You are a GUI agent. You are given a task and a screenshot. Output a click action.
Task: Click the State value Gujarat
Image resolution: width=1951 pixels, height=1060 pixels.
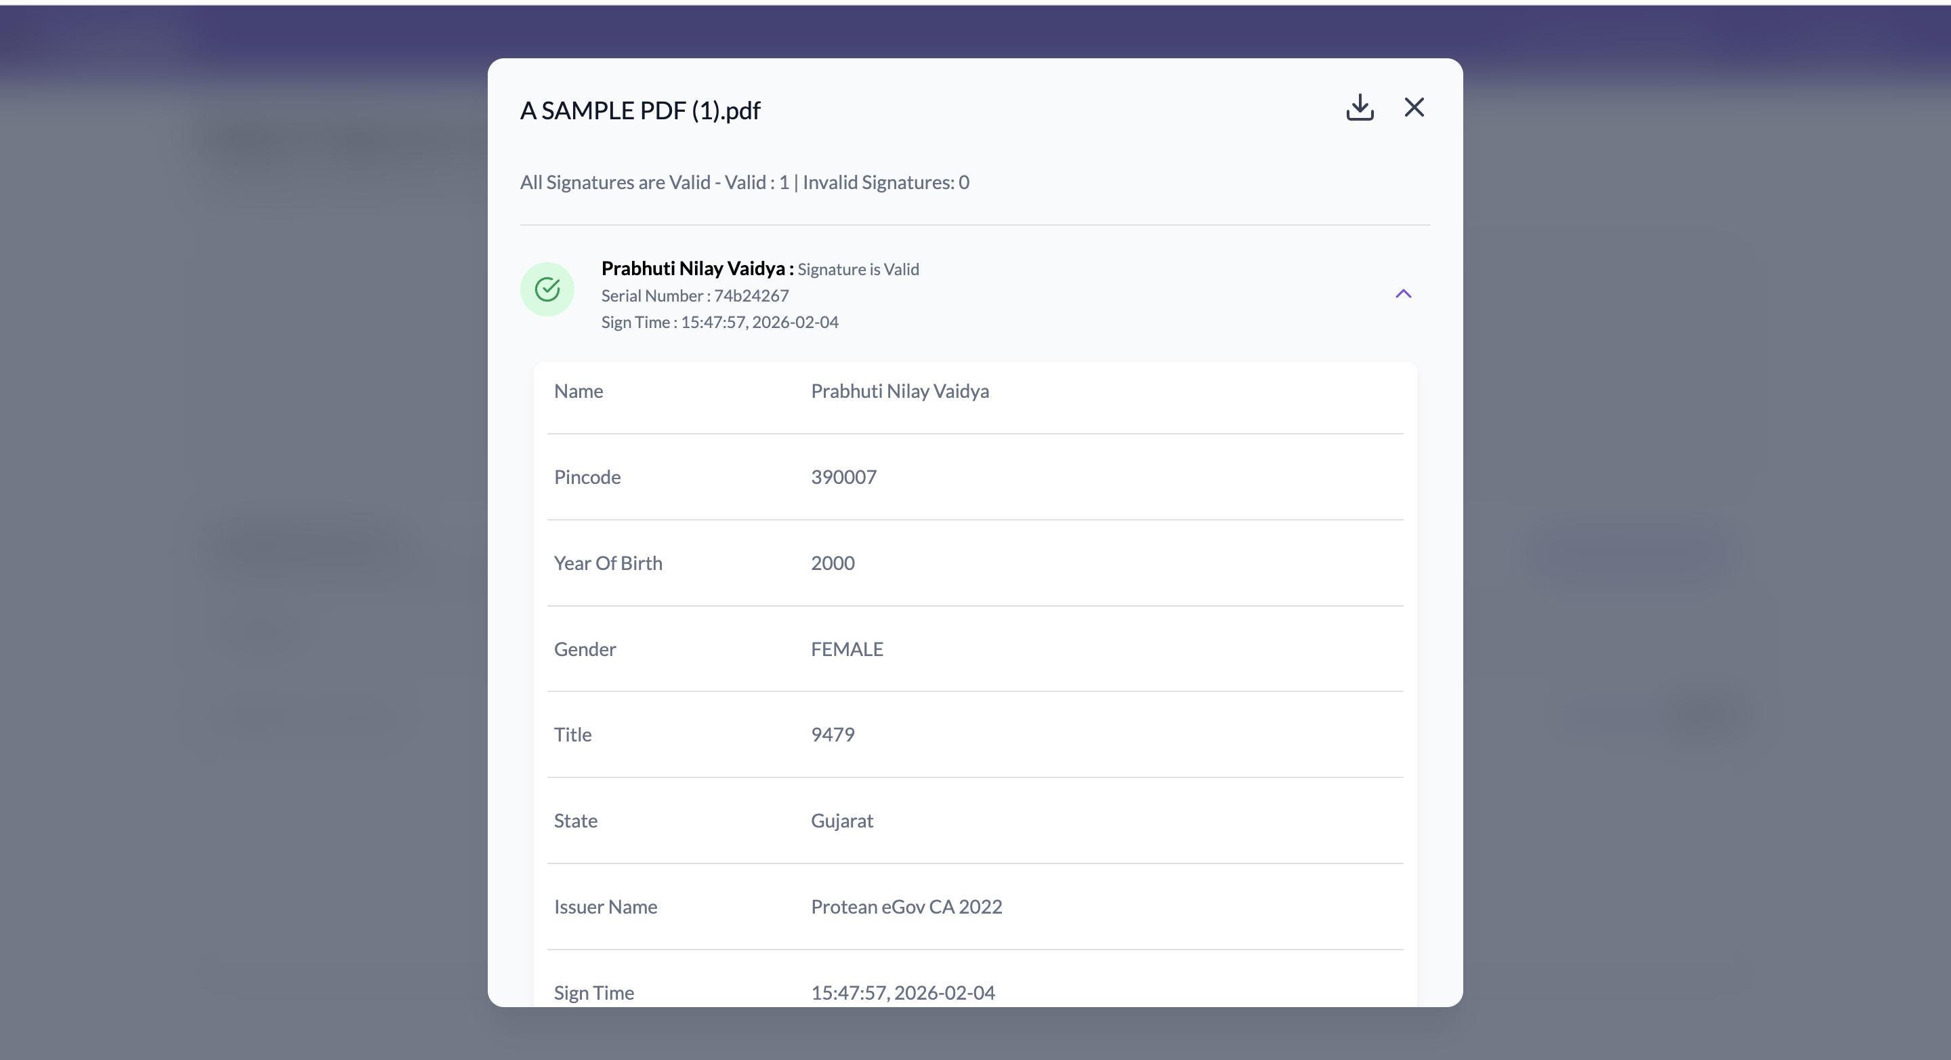[841, 821]
